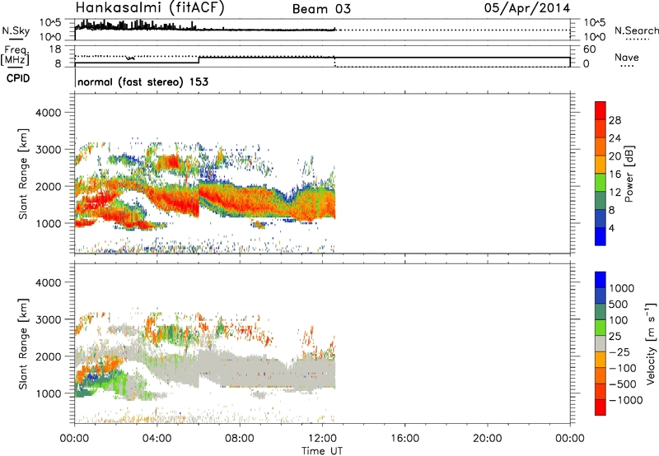The image size is (659, 456).
Task: Click the 08:00 time axis tick label
Action: (240, 439)
